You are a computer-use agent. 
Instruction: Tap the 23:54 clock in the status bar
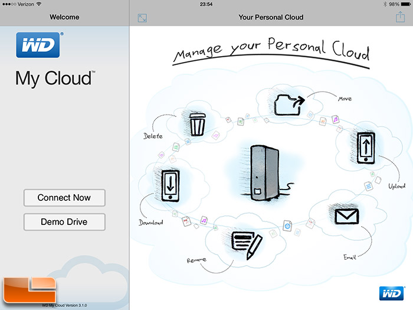tap(206, 4)
